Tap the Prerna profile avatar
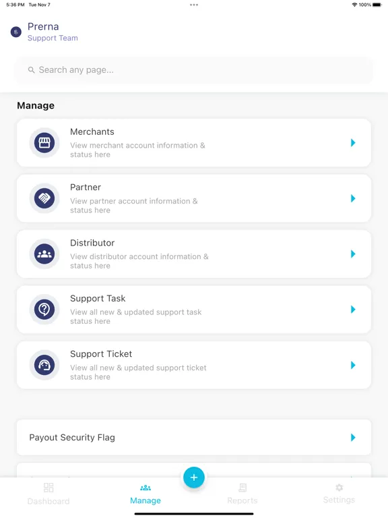 [x=16, y=32]
